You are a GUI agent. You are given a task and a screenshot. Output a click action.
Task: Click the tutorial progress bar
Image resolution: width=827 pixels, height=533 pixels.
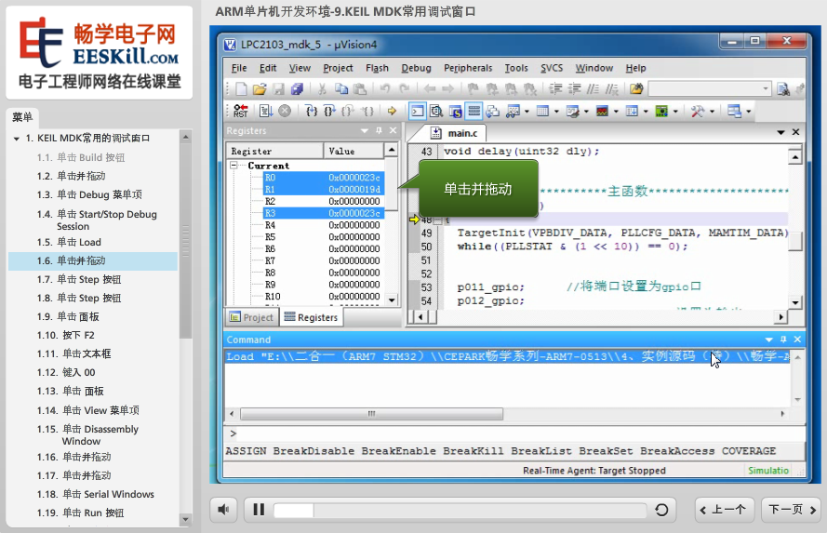click(x=460, y=511)
